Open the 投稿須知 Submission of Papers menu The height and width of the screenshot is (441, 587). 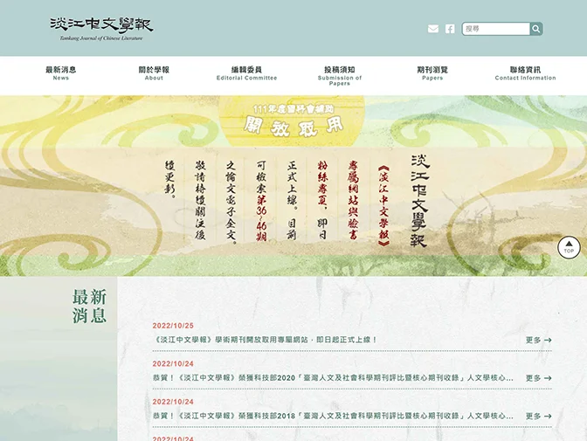340,76
